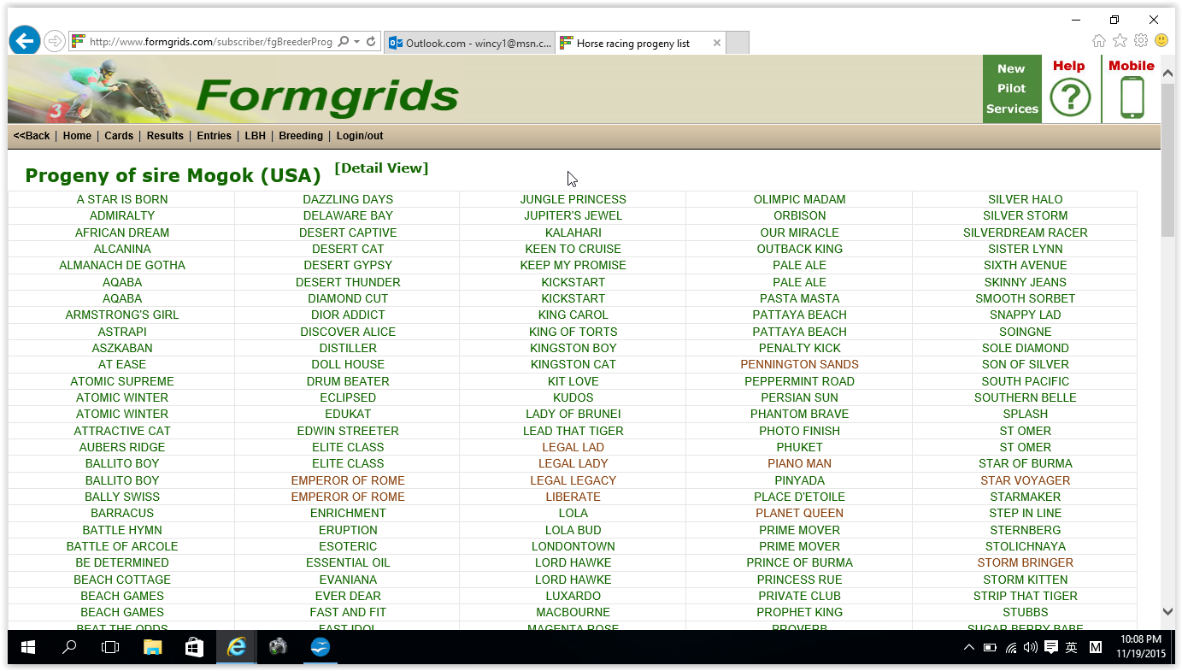1182x671 pixels.
Task: Click Internet Explorer taskbar icon
Action: [x=236, y=648]
